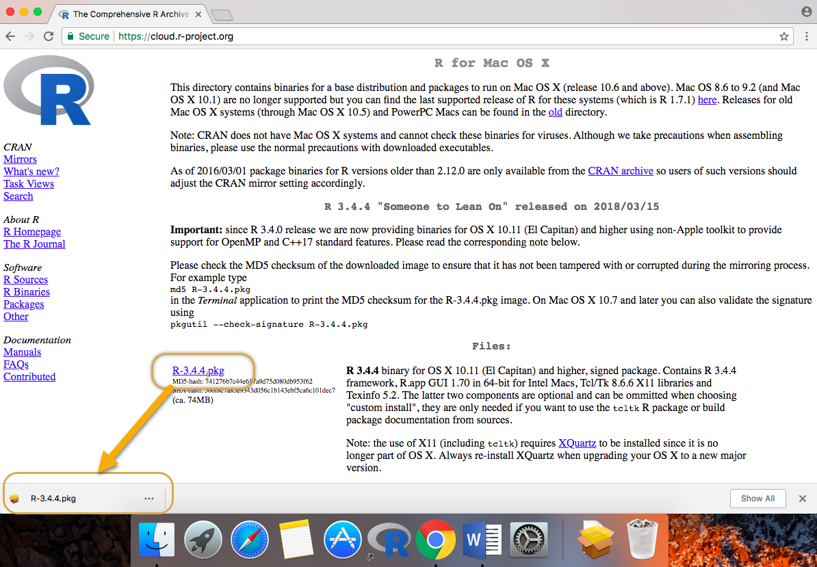
Task: Close the downloads bar
Action: coord(803,499)
